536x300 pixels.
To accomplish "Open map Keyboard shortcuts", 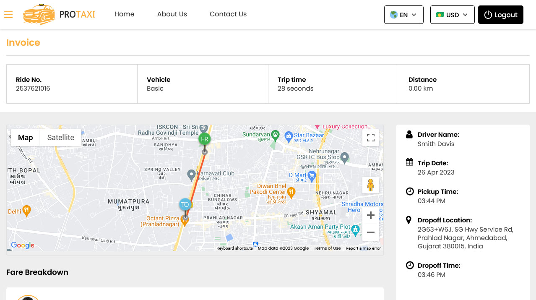I will tap(235, 248).
